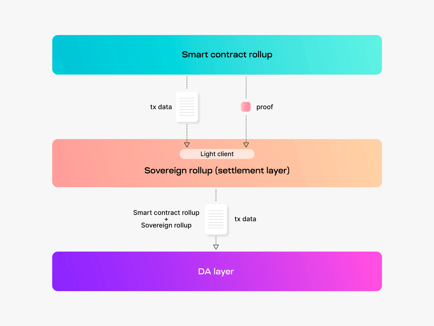Click the arrowhead below the upper tx data document
Screen dimensions: 434x326
tap(187, 145)
